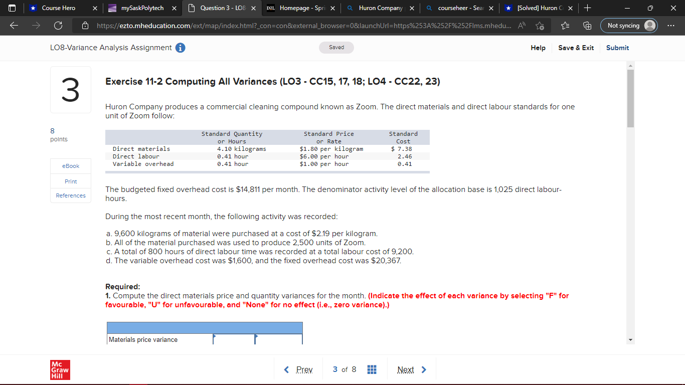Screen dimensions: 685x385
Task: Close the mySaskPolytech tab
Action: coord(174,8)
